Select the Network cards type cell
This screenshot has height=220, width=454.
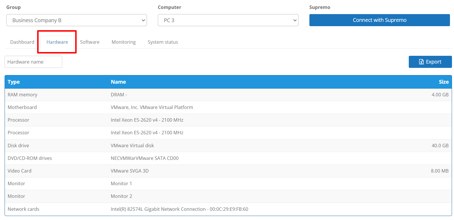pyautogui.click(x=24, y=209)
